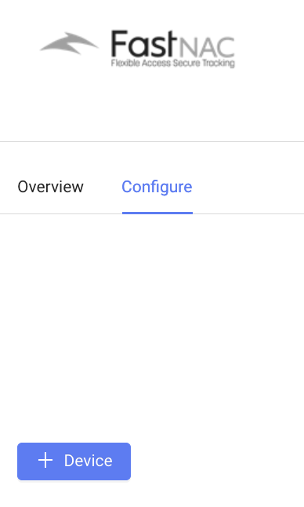The image size is (304, 507).
Task: Click the gray FastNAC swoosh logo icon
Action: tap(69, 43)
